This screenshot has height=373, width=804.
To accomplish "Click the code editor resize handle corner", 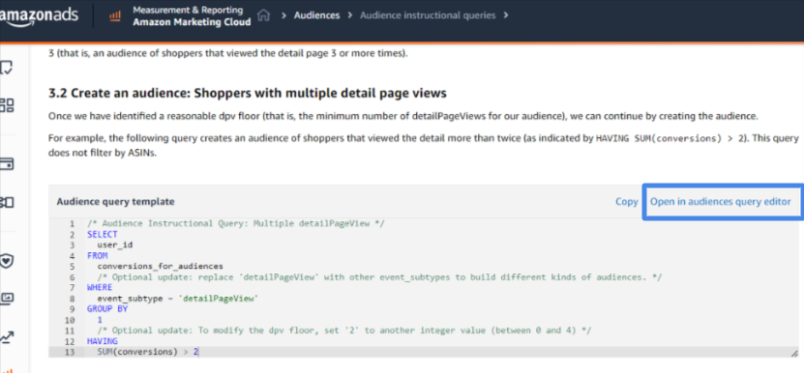I will pos(794,353).
